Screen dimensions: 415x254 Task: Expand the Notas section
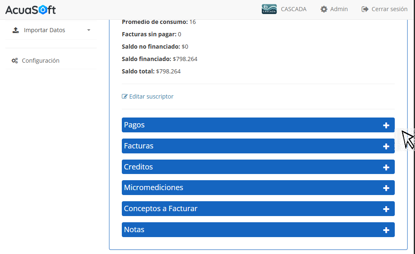tap(258, 230)
